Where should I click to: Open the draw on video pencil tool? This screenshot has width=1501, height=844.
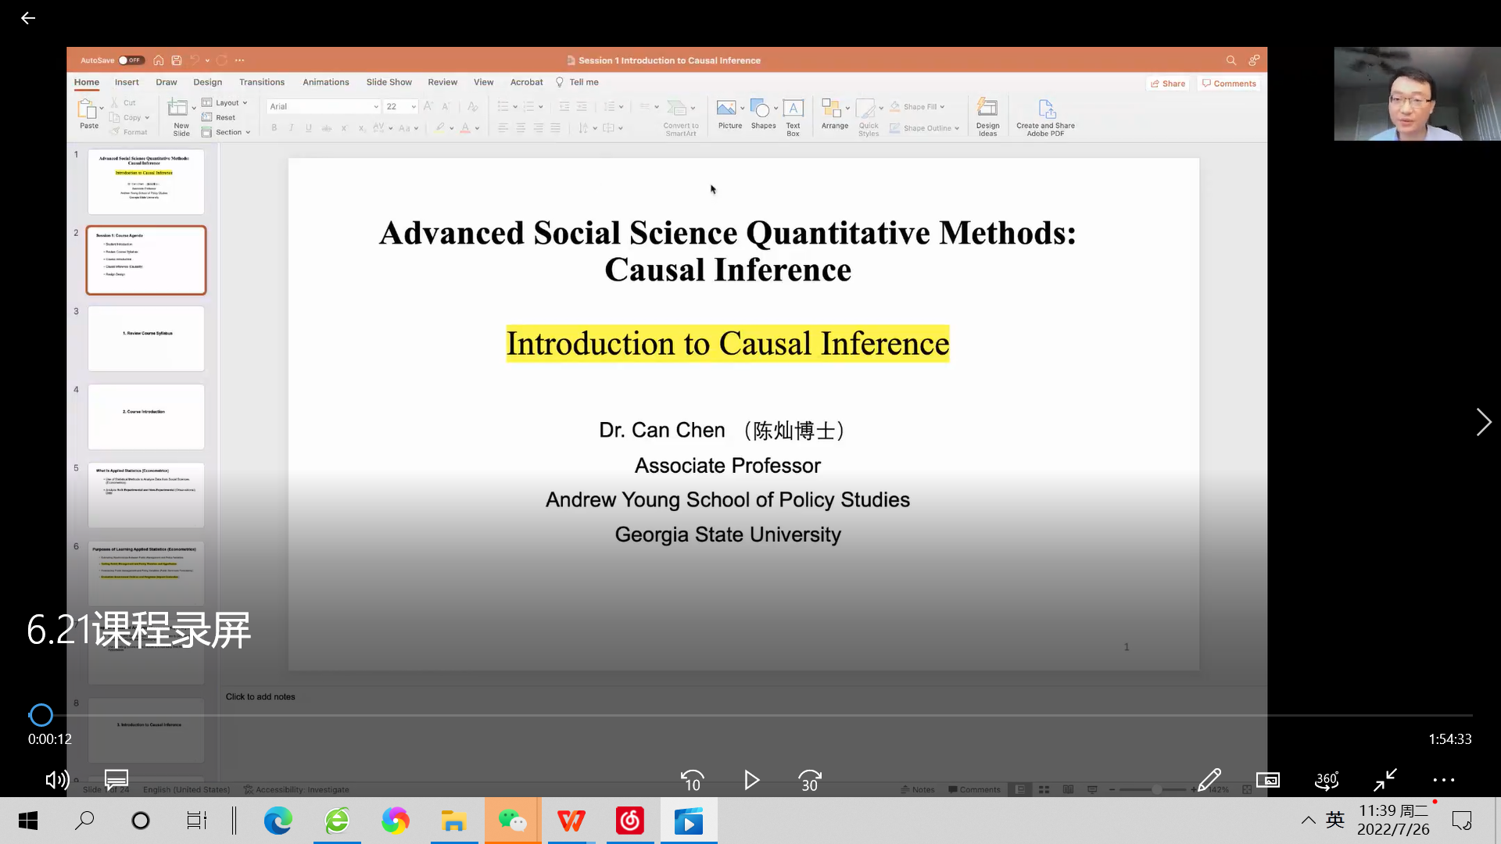[1209, 780]
